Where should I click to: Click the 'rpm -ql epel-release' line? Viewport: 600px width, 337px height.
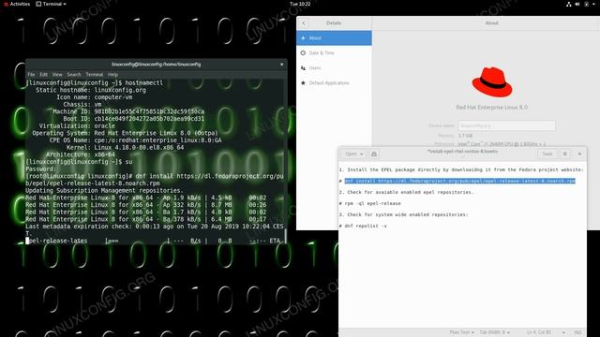click(370, 203)
